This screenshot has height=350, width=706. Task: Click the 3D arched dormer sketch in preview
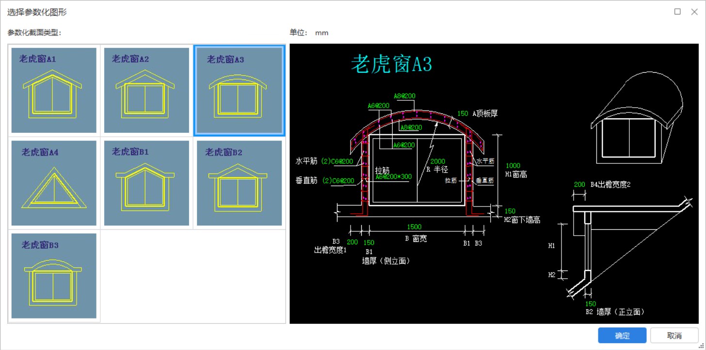(636, 117)
